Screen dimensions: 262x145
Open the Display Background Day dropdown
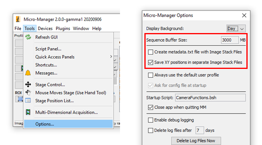pyautogui.click(x=236, y=29)
